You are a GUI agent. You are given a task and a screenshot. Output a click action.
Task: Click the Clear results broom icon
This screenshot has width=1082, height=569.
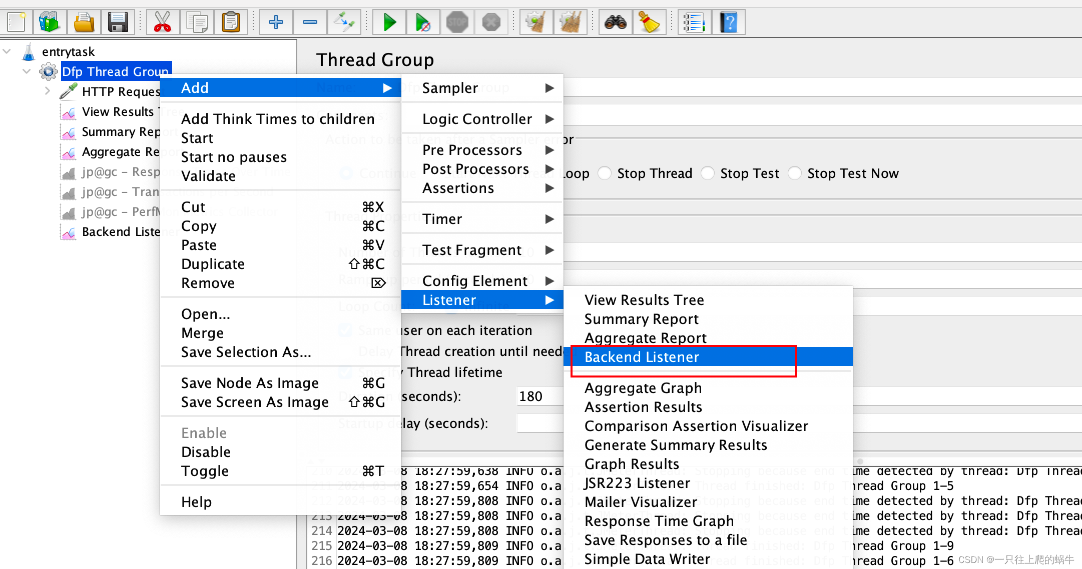(x=536, y=22)
